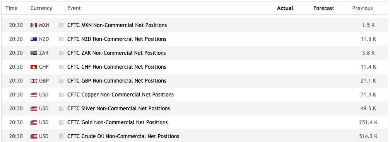The width and height of the screenshot is (390, 142).
Task: Click the US flag in the Gold row
Action: [x=34, y=123]
